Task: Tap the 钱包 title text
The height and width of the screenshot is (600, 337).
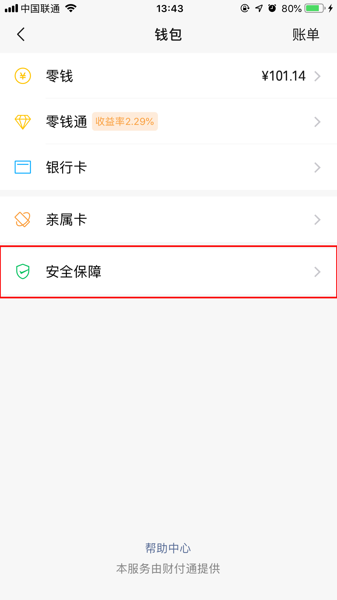Action: tap(168, 34)
